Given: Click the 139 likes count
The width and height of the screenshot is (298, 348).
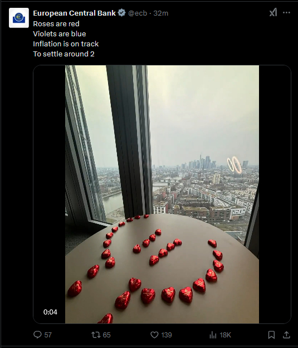Looking at the screenshot, I should (167, 335).
